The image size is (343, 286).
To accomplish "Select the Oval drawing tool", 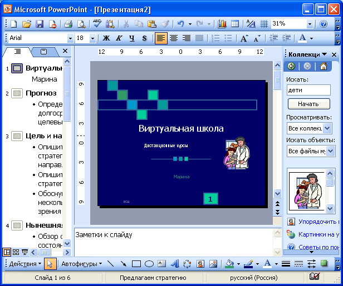I will click(149, 264).
